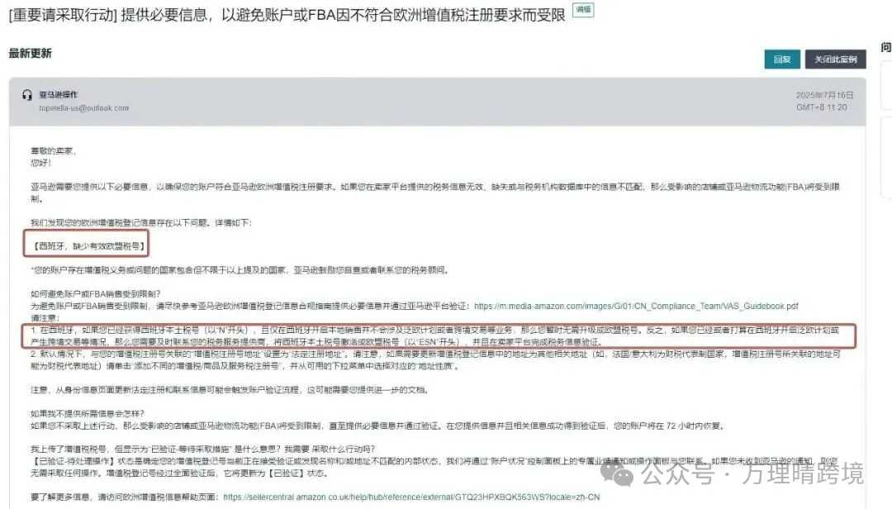The height and width of the screenshot is (509, 892).
Task: Click the topstella-us@outlook.com email address
Action: (83, 107)
